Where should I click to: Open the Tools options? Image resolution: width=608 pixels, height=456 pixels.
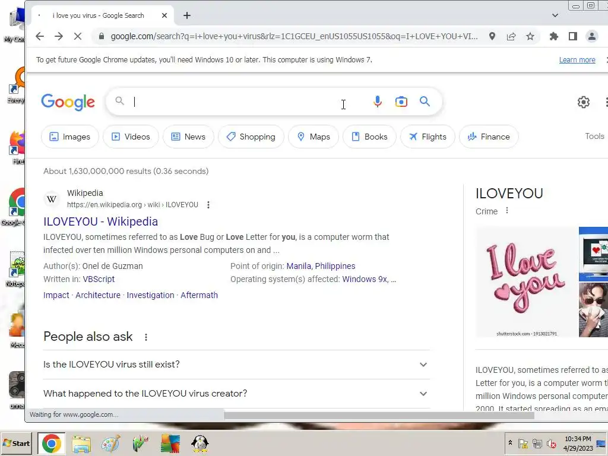click(x=594, y=136)
